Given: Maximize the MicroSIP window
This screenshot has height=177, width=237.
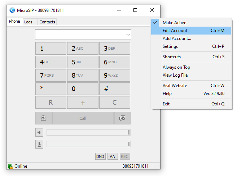Looking at the screenshot, I should [x=135, y=10].
